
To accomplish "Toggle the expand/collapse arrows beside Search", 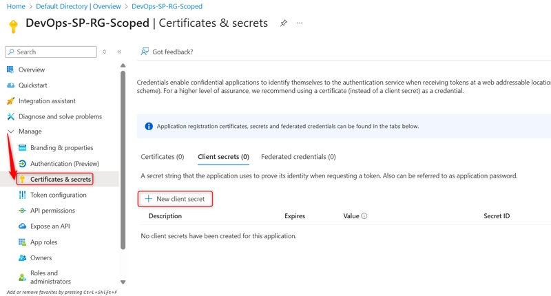I will click(x=105, y=52).
